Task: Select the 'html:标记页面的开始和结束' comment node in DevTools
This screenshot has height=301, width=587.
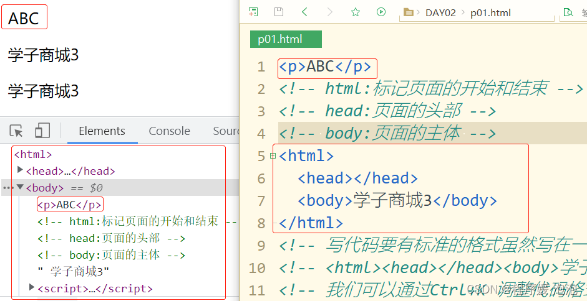Action: coord(137,221)
